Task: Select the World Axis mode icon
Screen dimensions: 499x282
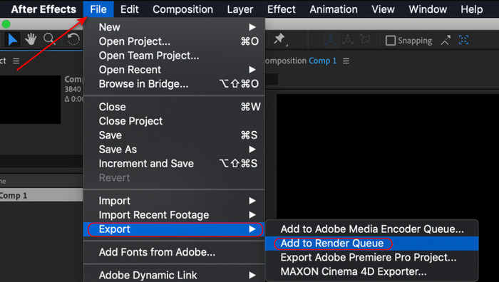Action: click(x=348, y=40)
